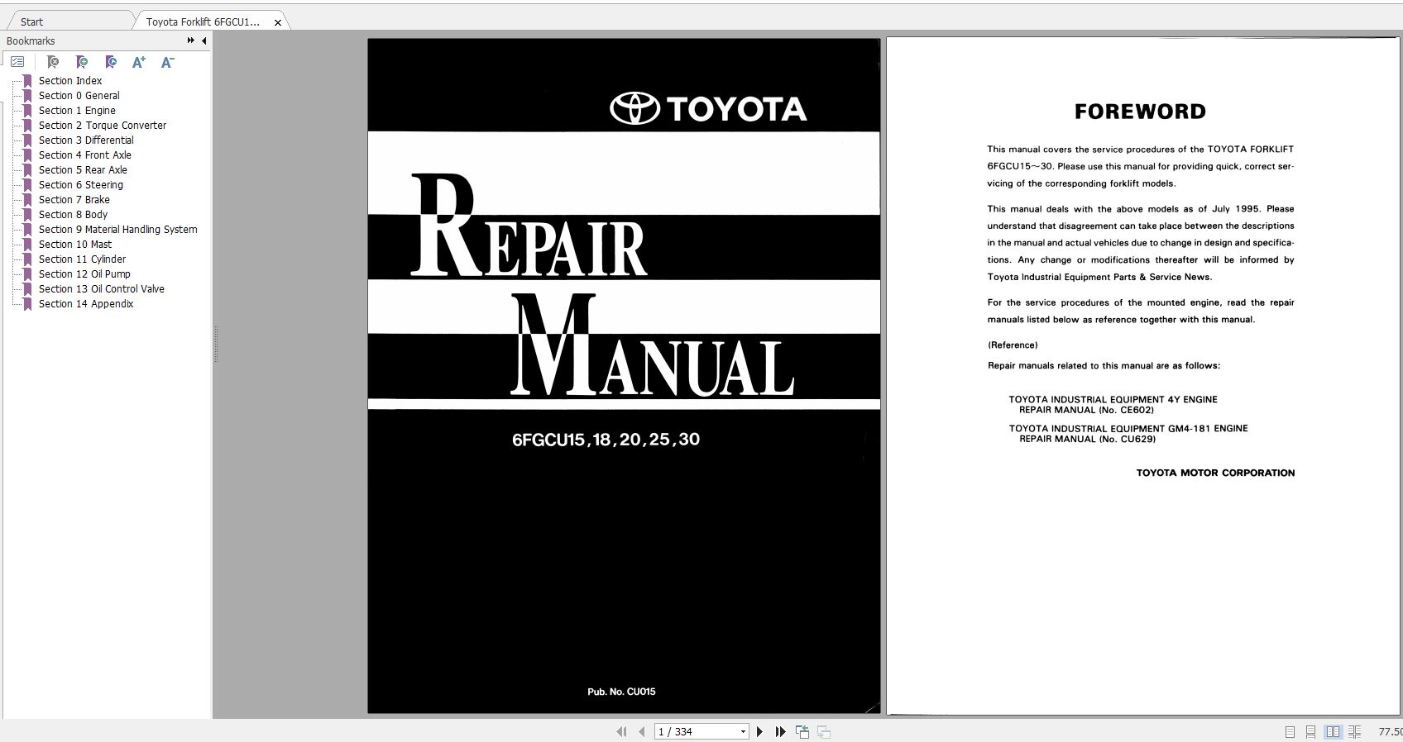Viewport: 1403px width, 742px height.
Task: Select the Toyota Forklift 6FGCU document tab
Action: pyautogui.click(x=203, y=21)
